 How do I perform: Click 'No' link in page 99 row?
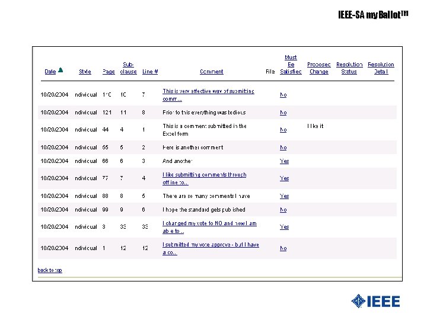pyautogui.click(x=283, y=210)
